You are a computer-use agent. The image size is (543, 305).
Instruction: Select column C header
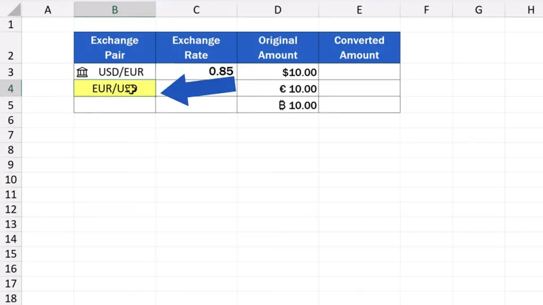(196, 9)
